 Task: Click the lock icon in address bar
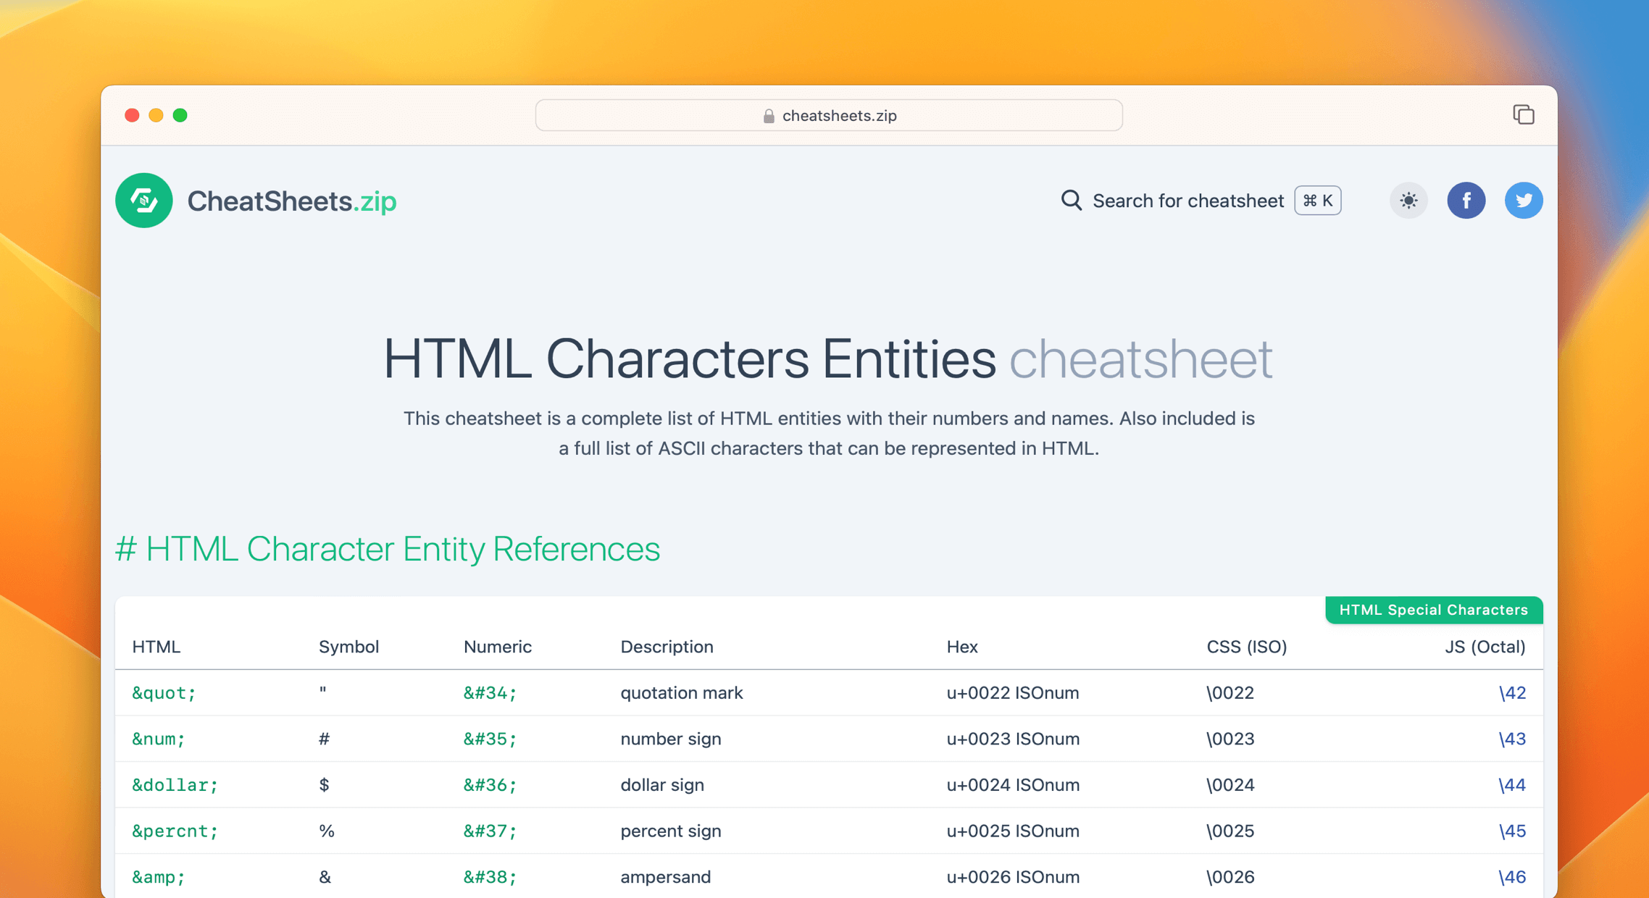click(769, 116)
